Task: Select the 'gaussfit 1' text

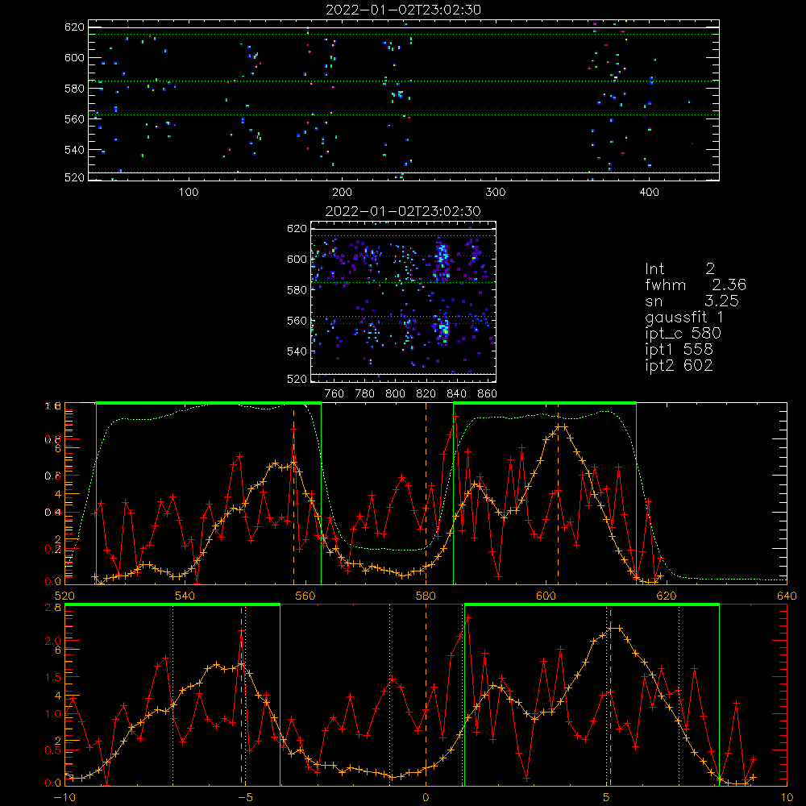Action: (x=684, y=317)
